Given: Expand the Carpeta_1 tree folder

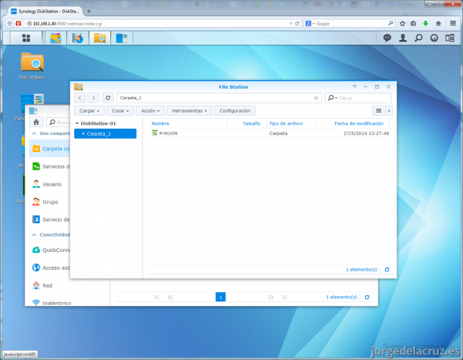Looking at the screenshot, I should click(83, 133).
